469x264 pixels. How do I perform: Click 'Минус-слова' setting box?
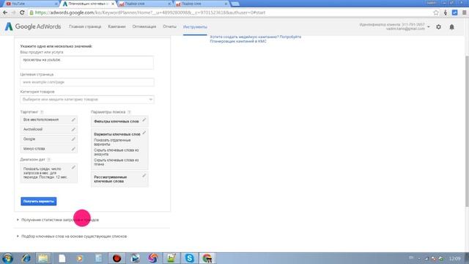coord(49,148)
